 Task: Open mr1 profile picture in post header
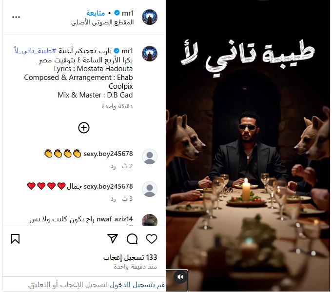(x=150, y=17)
